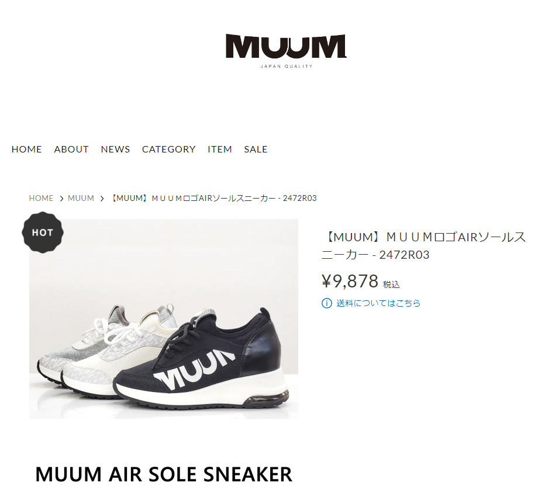The image size is (552, 493).
Task: Click the sneaker product photo
Action: (164, 318)
